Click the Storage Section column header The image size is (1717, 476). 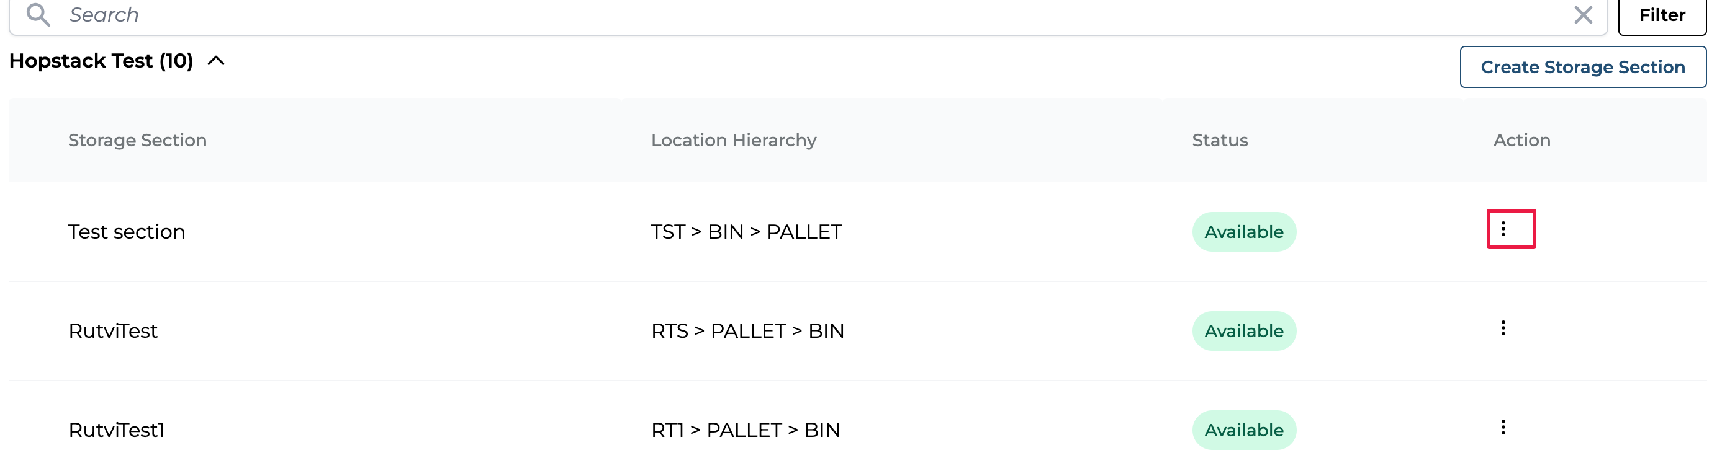pos(137,141)
